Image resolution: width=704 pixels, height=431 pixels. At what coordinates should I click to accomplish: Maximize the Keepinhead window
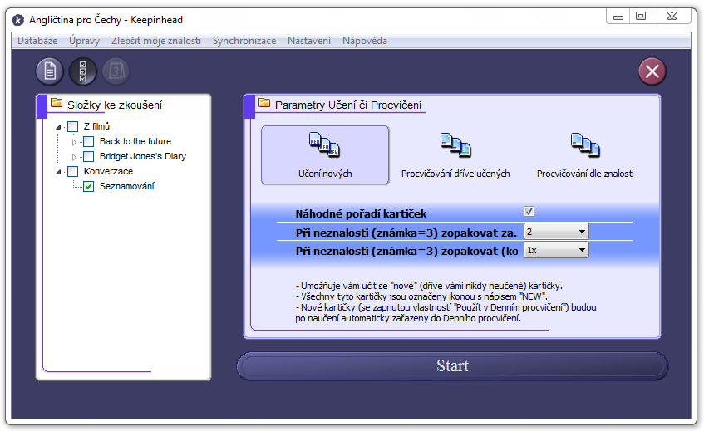[641, 16]
